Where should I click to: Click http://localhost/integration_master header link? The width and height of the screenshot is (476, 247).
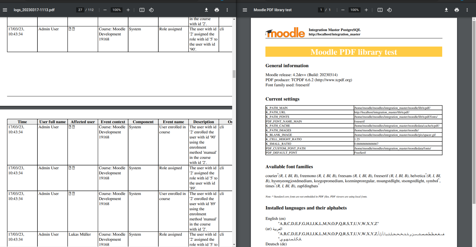pyautogui.click(x=334, y=34)
